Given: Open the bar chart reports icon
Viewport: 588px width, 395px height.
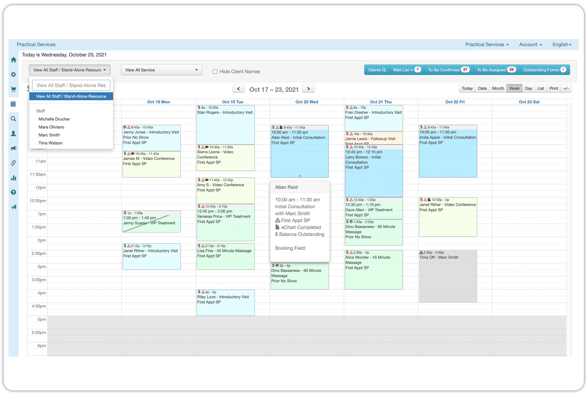Looking at the screenshot, I should point(13,178).
